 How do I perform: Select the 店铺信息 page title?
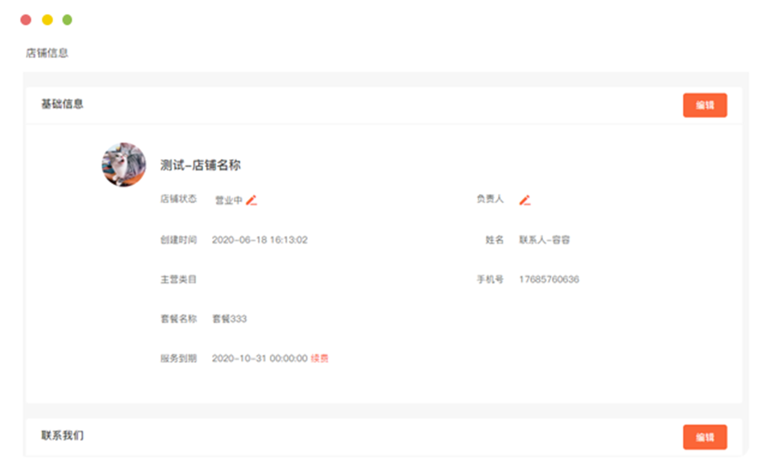[47, 53]
